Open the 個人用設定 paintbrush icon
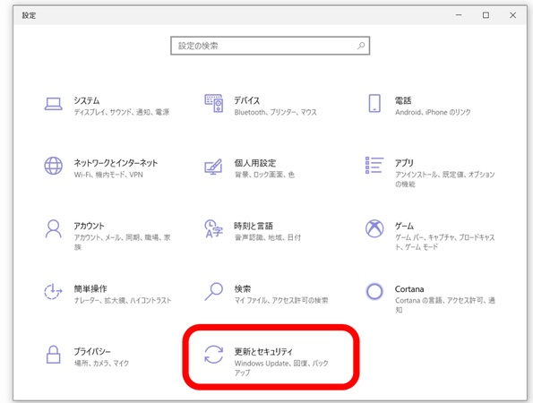533x403 pixels. (x=213, y=167)
